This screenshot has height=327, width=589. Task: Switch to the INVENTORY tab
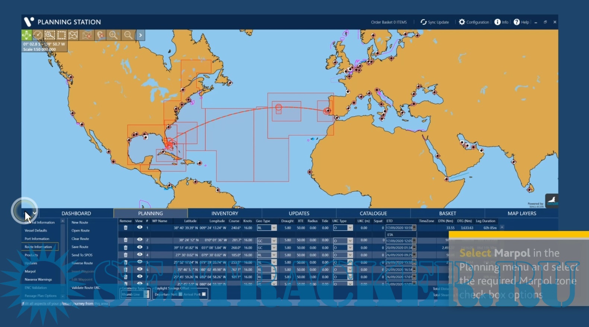[x=225, y=213]
